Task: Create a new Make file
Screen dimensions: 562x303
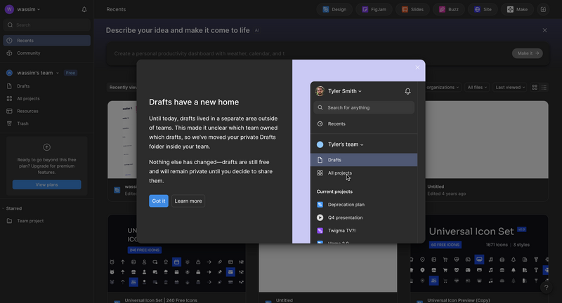Action: click(517, 9)
